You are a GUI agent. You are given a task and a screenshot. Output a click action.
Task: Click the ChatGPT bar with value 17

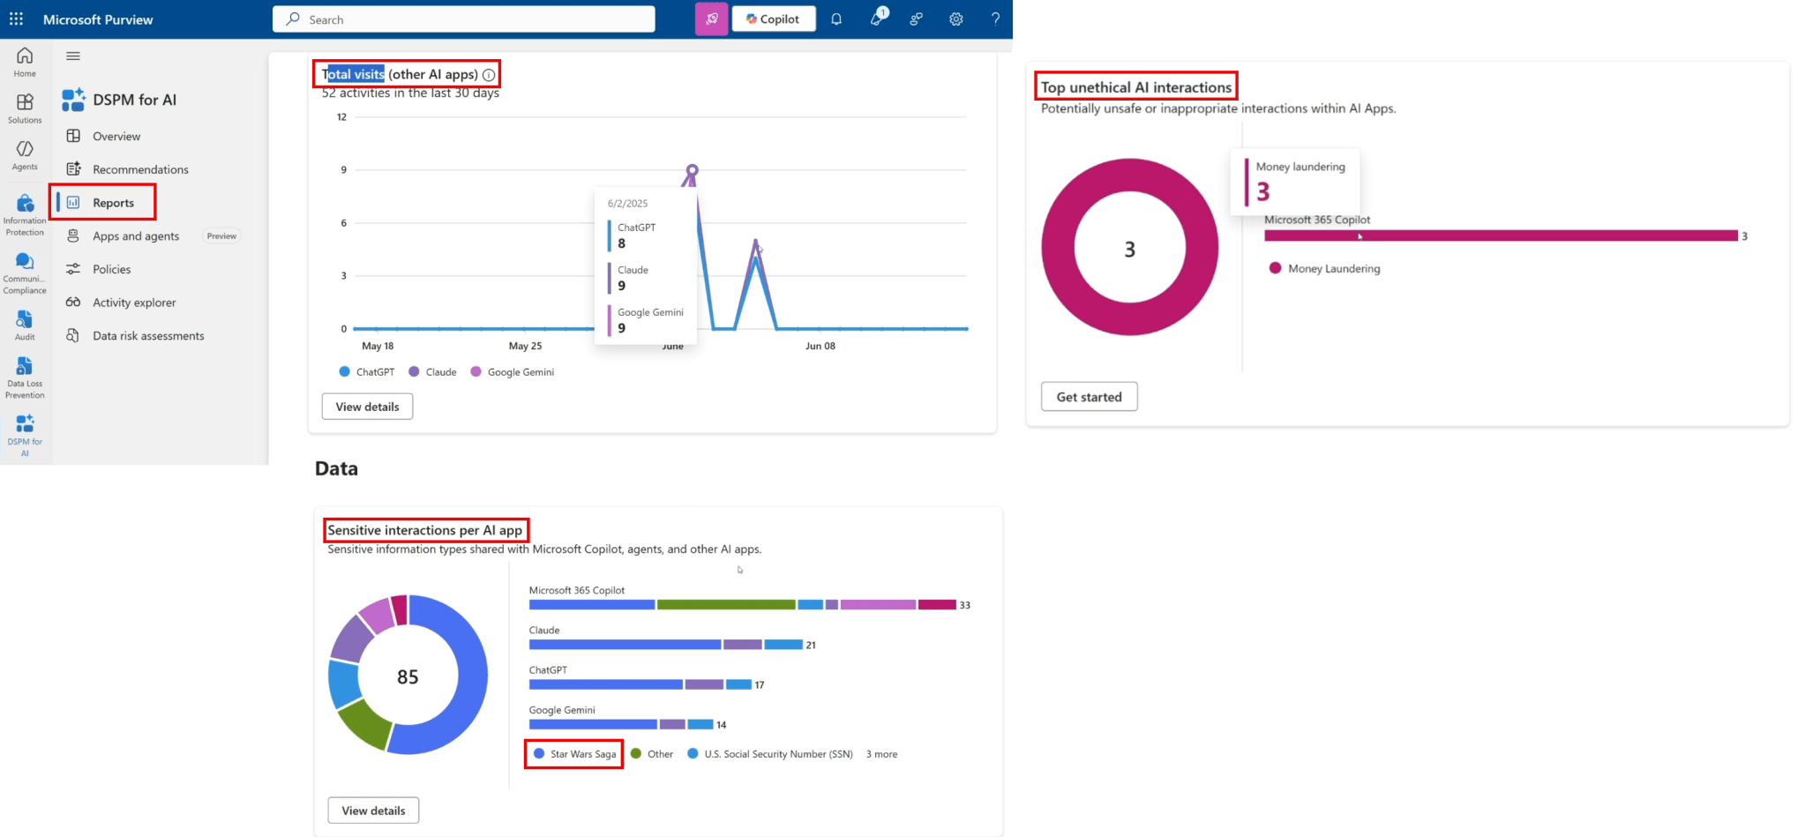pos(640,684)
